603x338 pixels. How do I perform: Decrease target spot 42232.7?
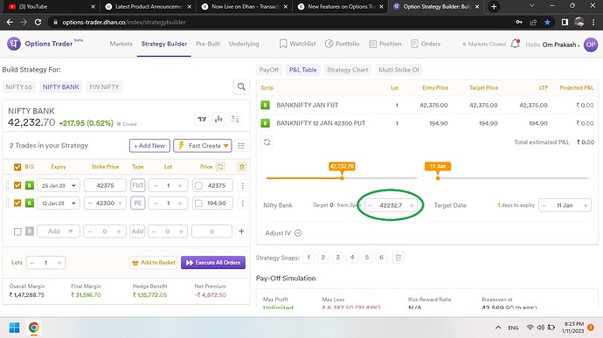[x=370, y=205]
